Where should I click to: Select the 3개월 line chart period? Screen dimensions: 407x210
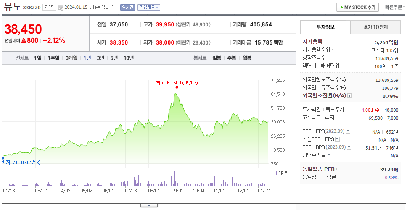click(x=71, y=58)
